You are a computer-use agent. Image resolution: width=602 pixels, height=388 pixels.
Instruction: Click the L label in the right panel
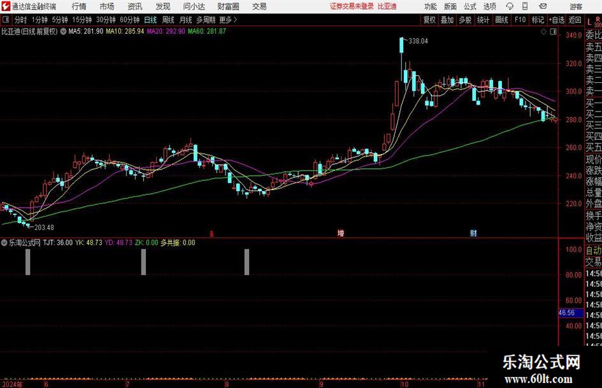(x=590, y=23)
